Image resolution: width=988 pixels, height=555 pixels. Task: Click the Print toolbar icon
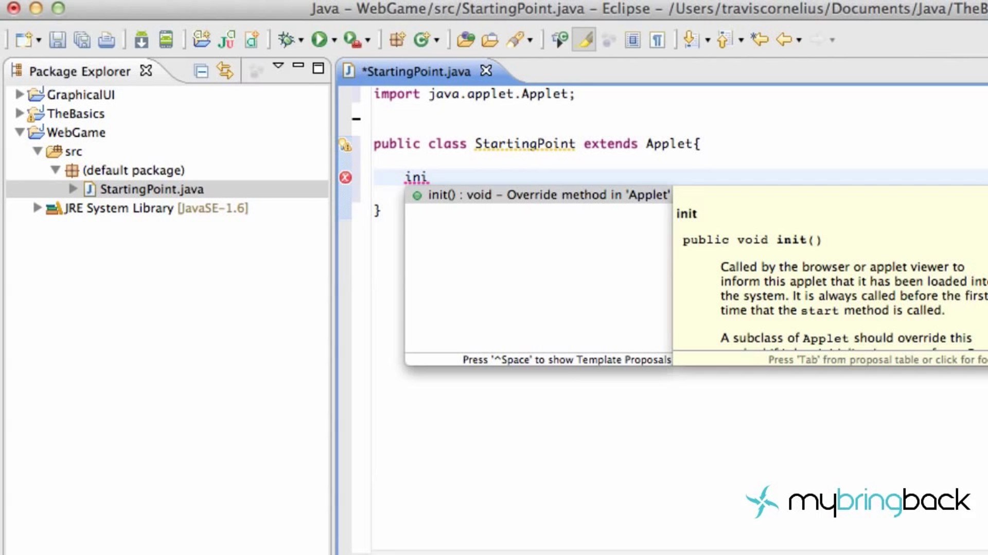click(x=107, y=40)
